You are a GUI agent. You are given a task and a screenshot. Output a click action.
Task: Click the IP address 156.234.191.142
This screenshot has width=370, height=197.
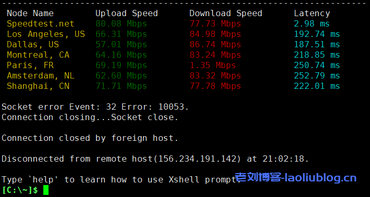pyautogui.click(x=197, y=159)
